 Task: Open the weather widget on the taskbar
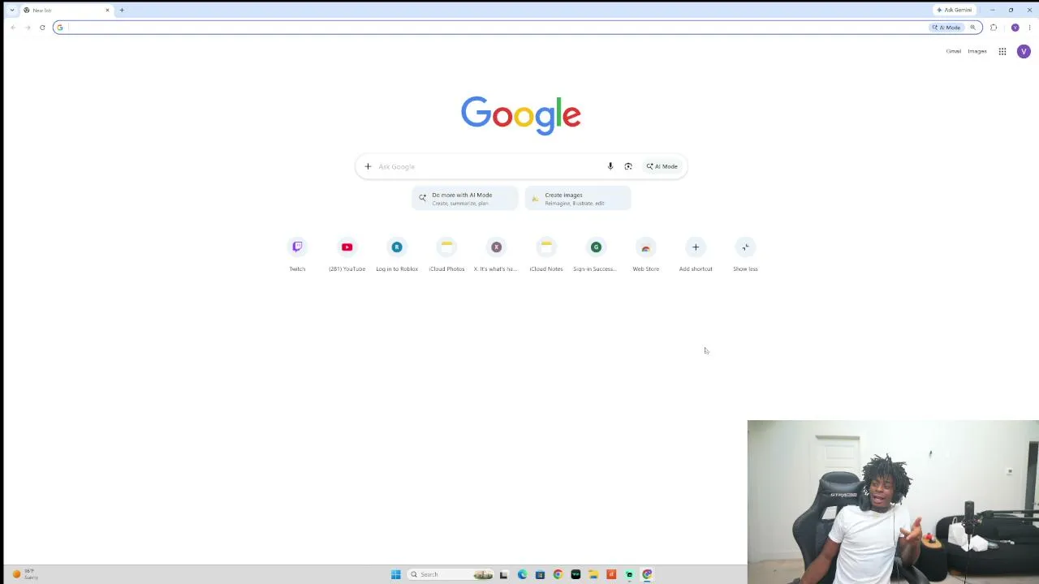click(x=24, y=574)
